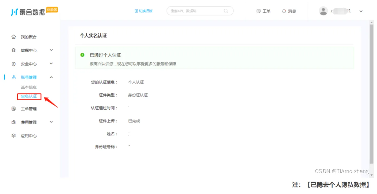Open 工单管理 in the sidebar
This screenshot has height=194, width=377.
coord(29,109)
